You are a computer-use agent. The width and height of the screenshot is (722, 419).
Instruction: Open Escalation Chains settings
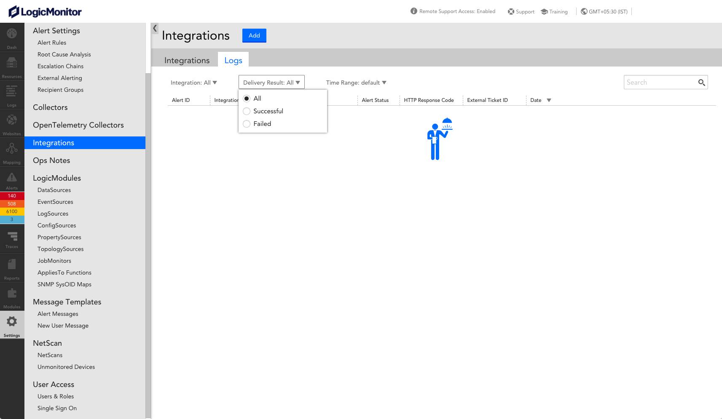tap(60, 66)
